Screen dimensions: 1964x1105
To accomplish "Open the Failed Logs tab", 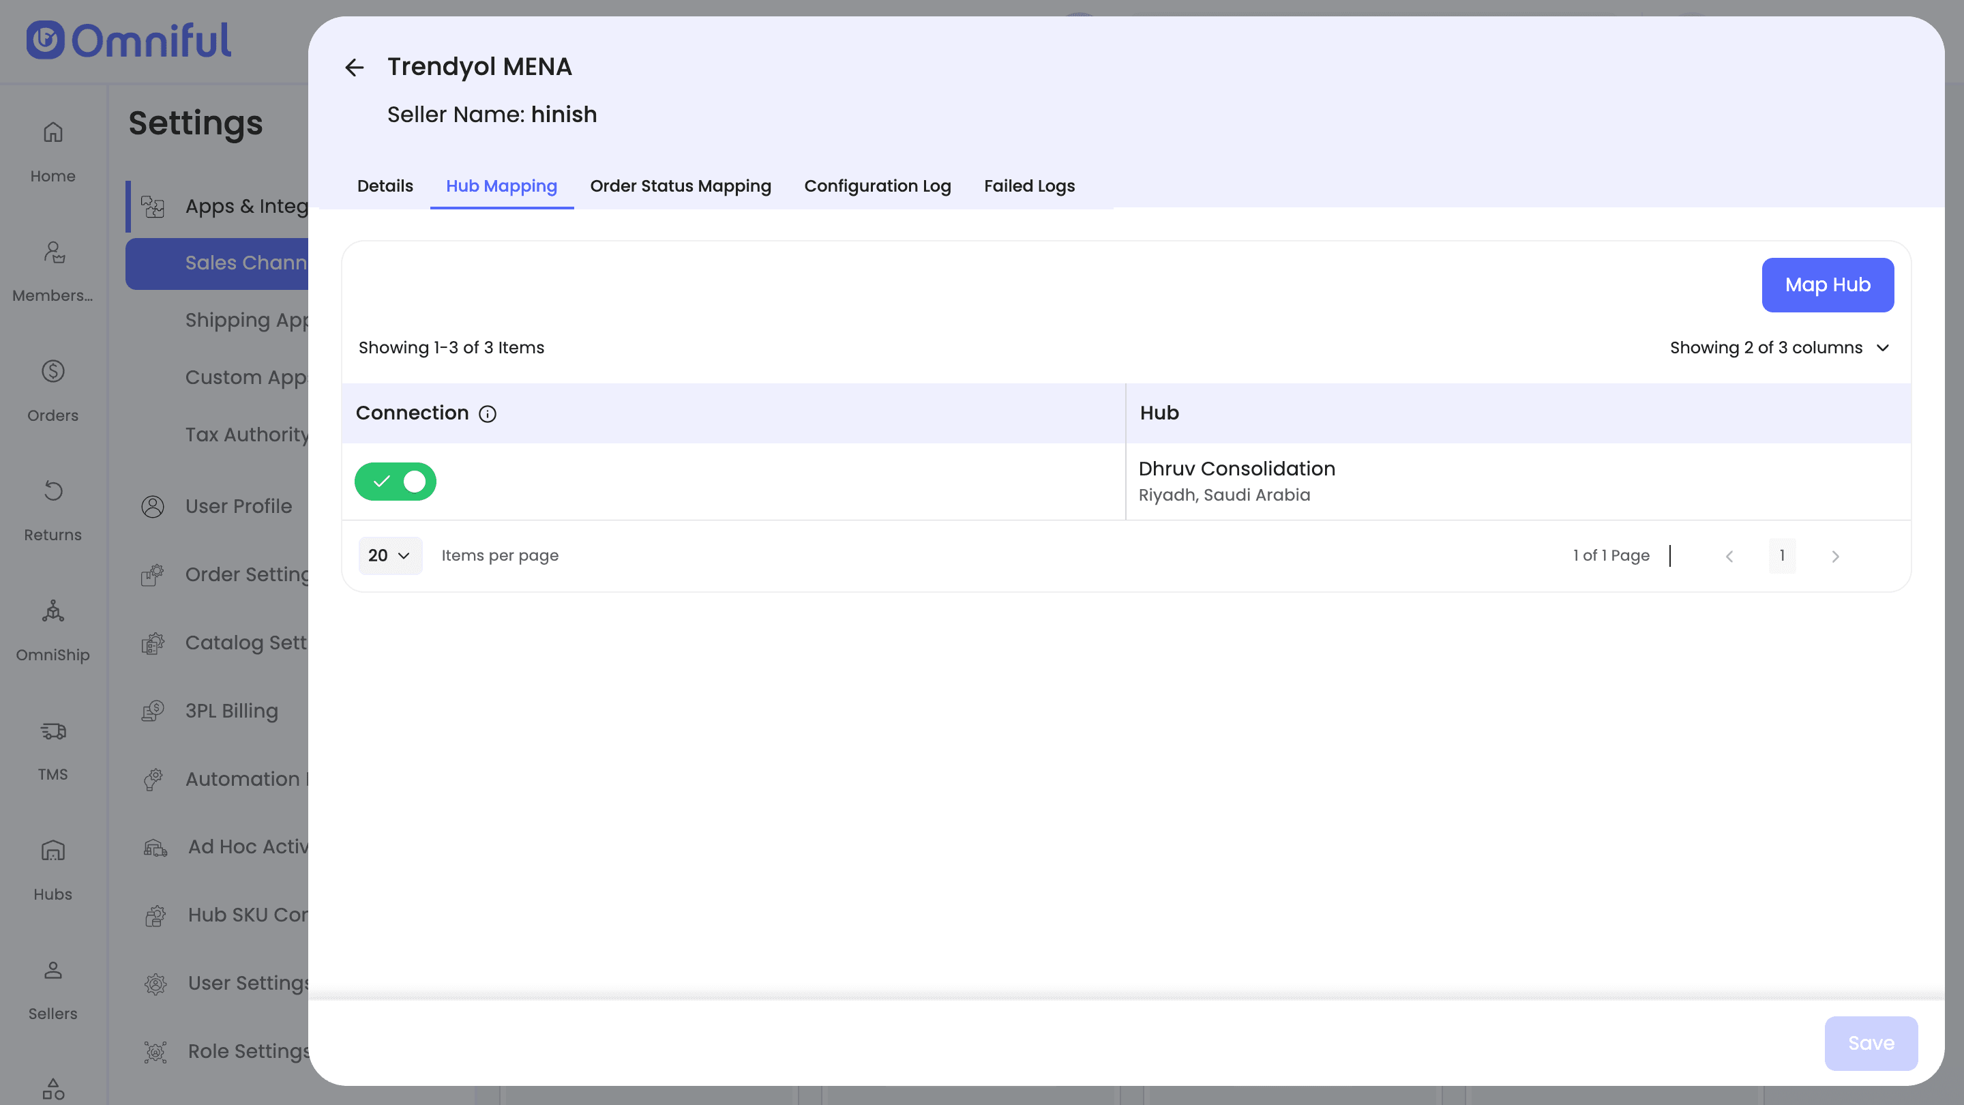I will tap(1028, 186).
